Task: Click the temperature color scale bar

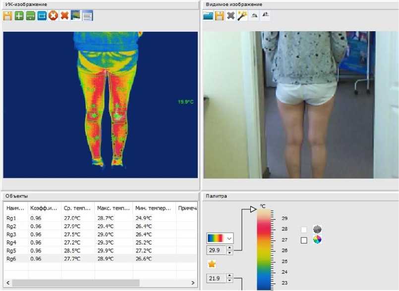Action: [264, 247]
